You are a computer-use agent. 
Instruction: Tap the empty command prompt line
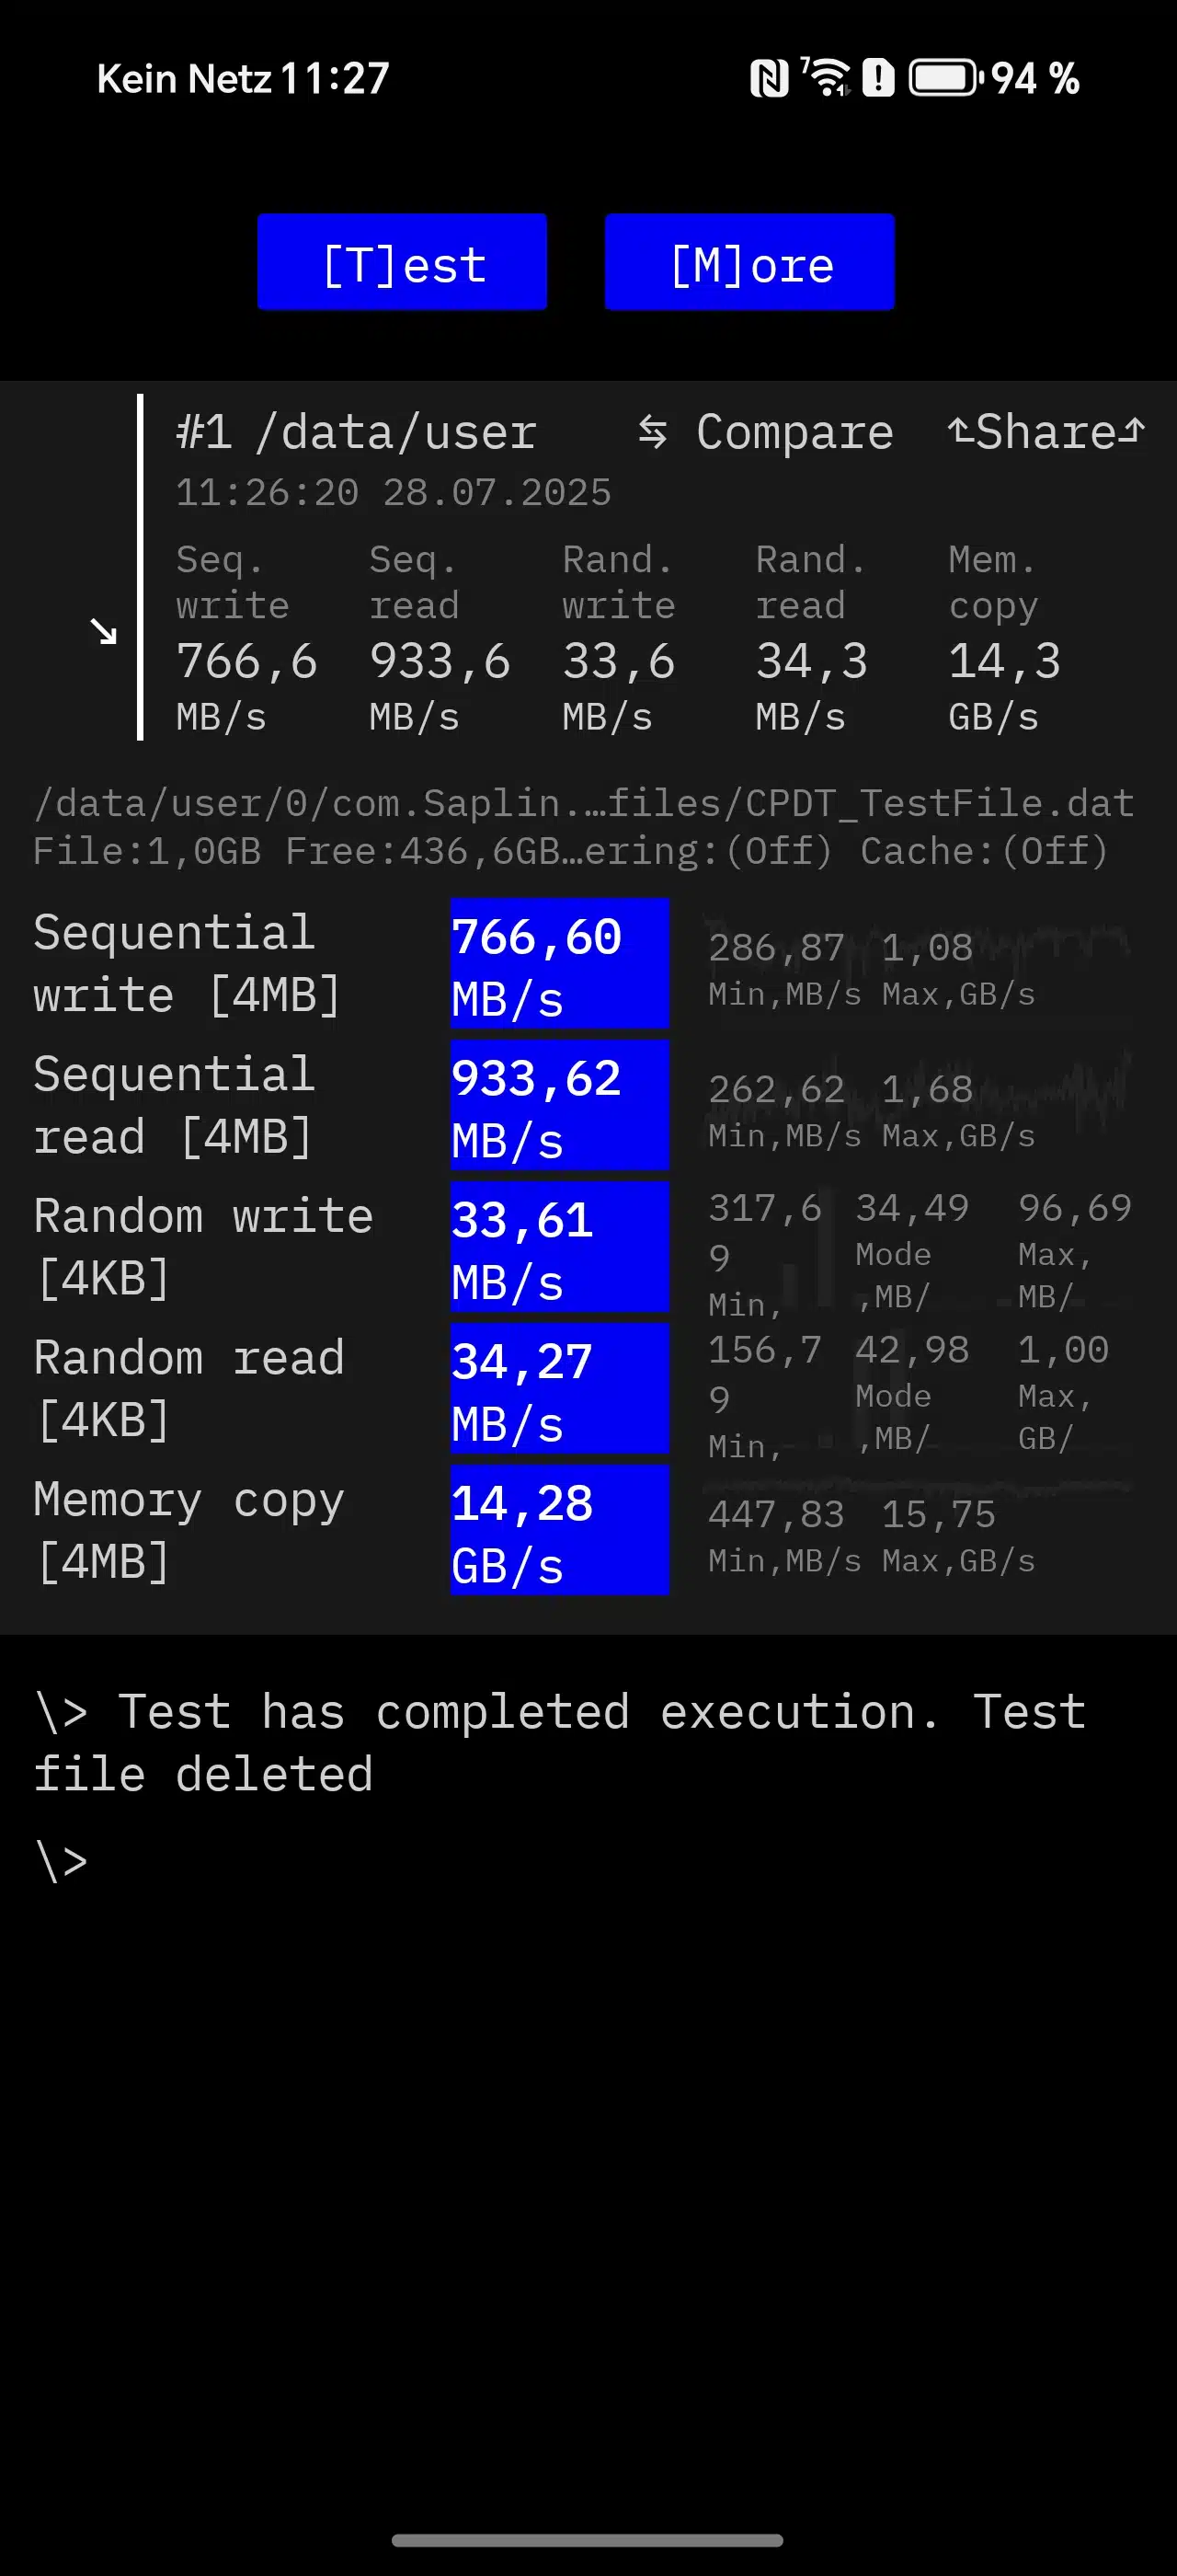[588, 1861]
